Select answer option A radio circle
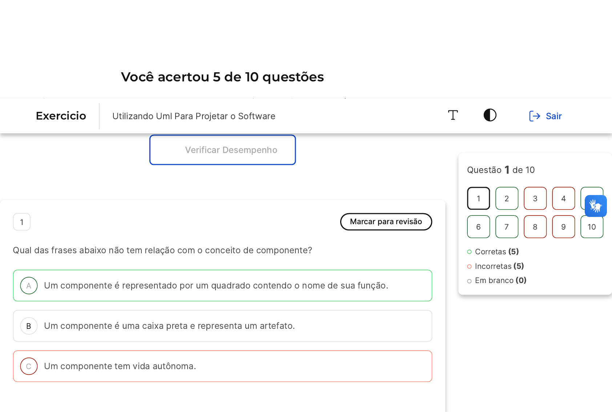Image resolution: width=612 pixels, height=412 pixels. [x=29, y=286]
